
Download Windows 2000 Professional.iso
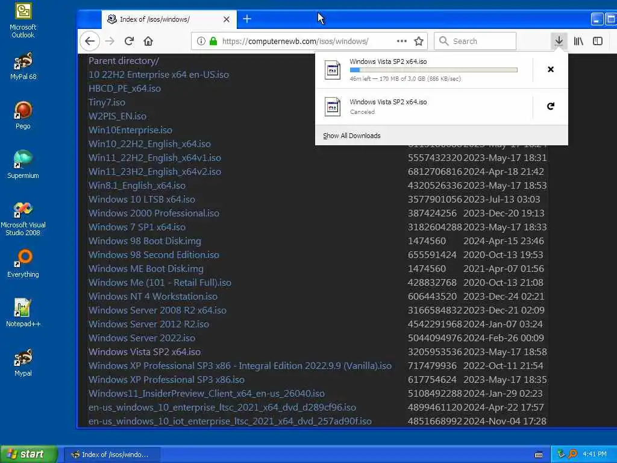(154, 213)
